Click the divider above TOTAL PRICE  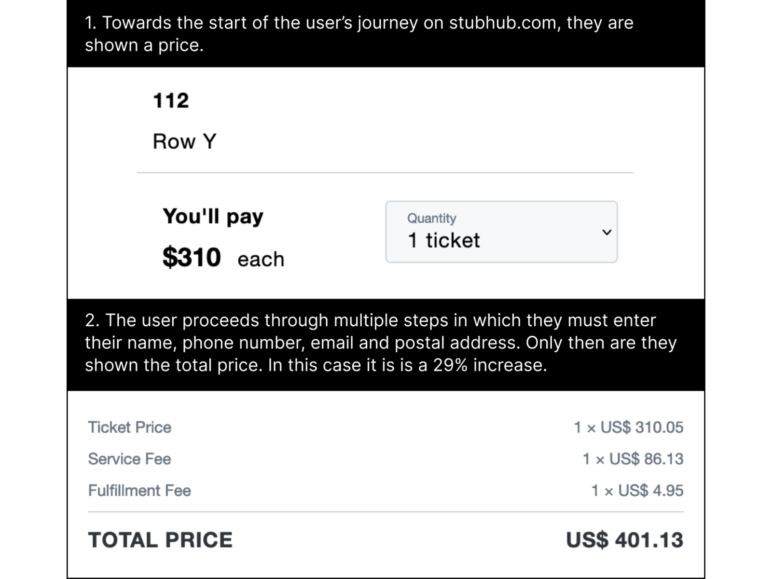point(385,511)
